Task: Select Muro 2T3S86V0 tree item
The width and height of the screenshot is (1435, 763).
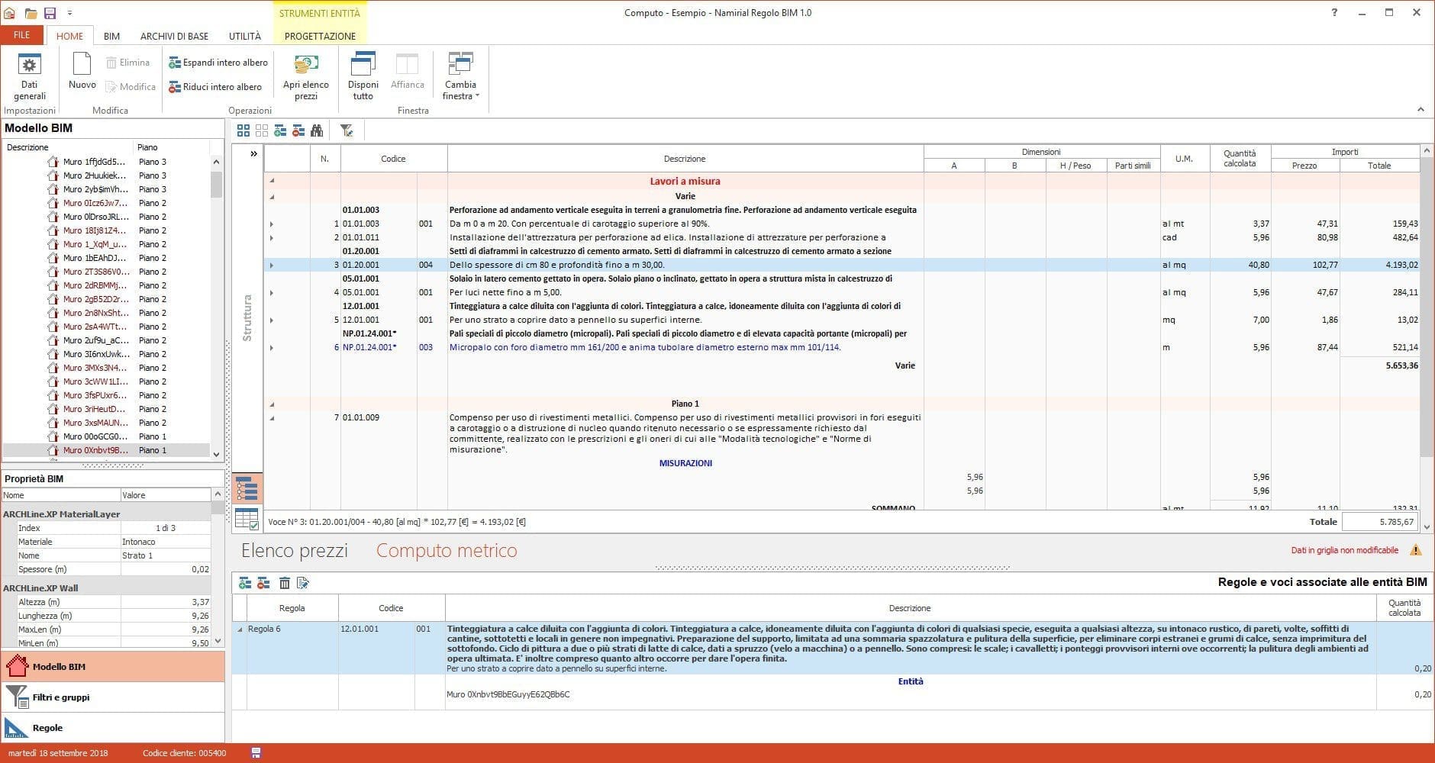Action: [95, 272]
